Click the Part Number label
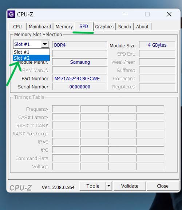 point(35,79)
